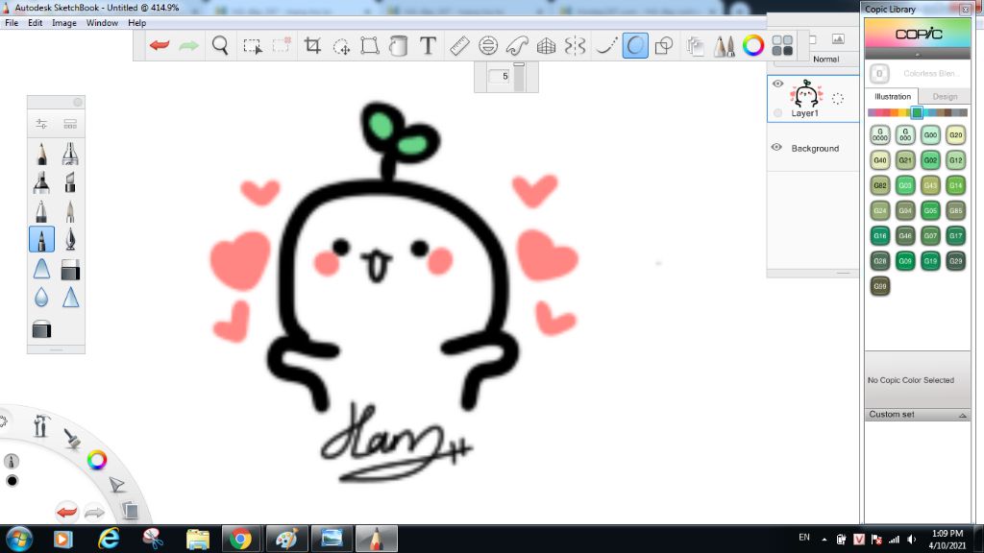This screenshot has width=984, height=553.
Task: Select the Crop tool
Action: (x=312, y=45)
